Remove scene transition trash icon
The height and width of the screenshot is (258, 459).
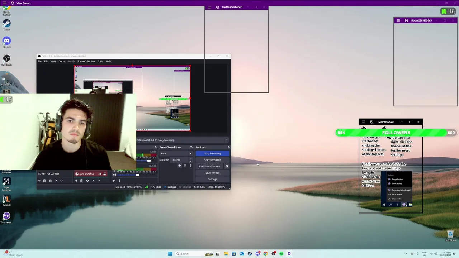(x=185, y=166)
